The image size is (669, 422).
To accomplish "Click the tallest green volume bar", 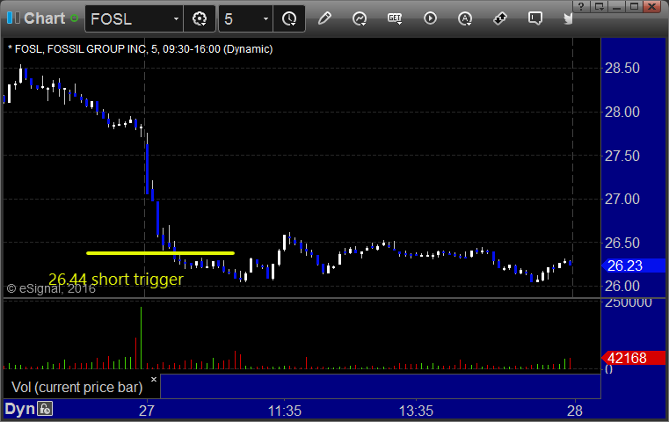I will point(142,338).
